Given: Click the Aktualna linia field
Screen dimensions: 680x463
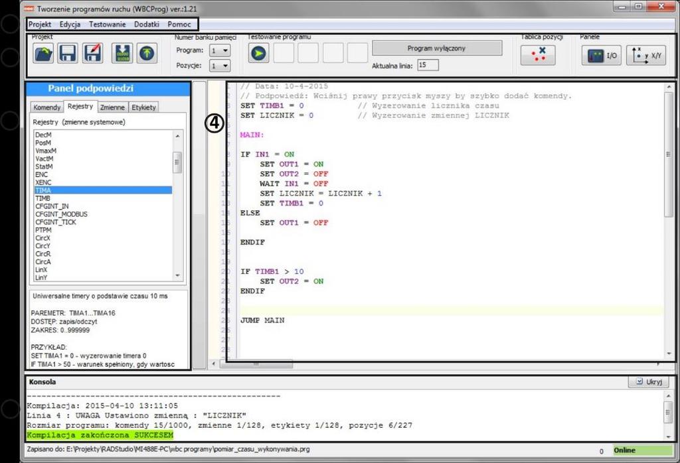Looking at the screenshot, I should [428, 65].
